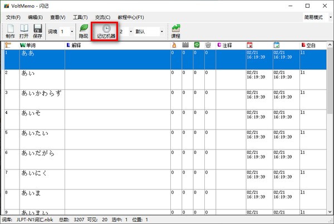This screenshot has height=224, width=334.
Task: Click the trash bin column header icon
Action: coord(208,45)
